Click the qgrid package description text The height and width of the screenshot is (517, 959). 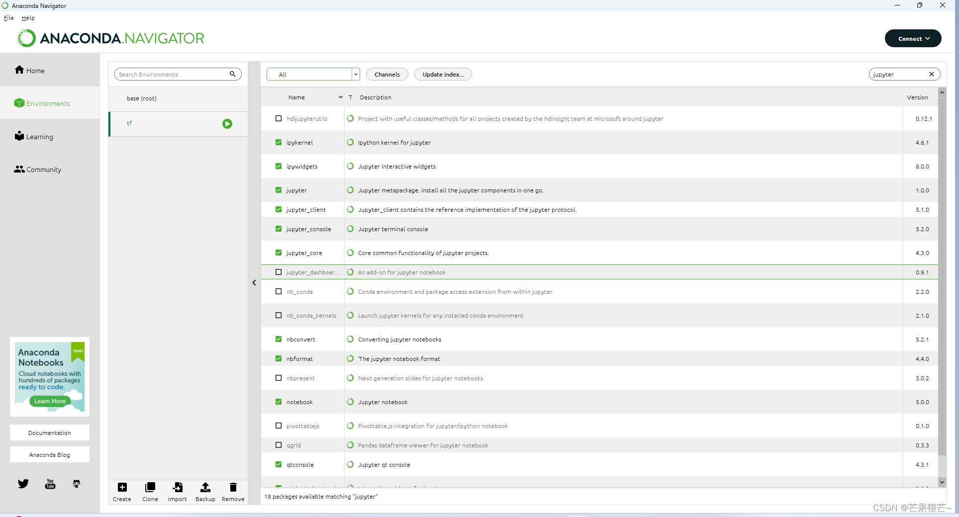coord(423,445)
